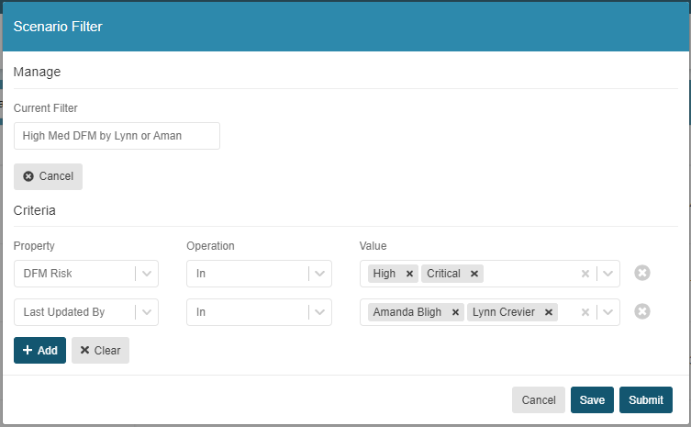Clear all values in DFM Risk row
The height and width of the screenshot is (427, 691).
pos(585,274)
